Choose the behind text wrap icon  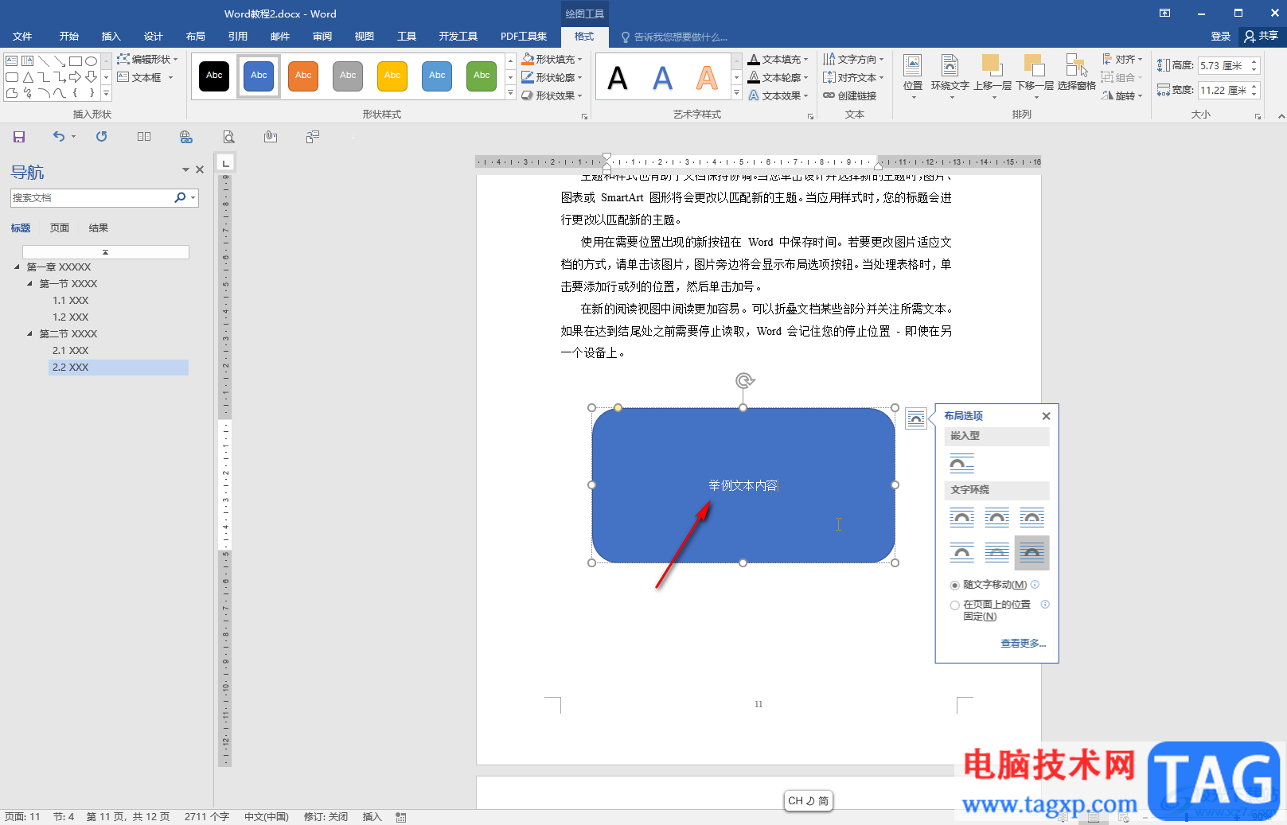coord(996,552)
